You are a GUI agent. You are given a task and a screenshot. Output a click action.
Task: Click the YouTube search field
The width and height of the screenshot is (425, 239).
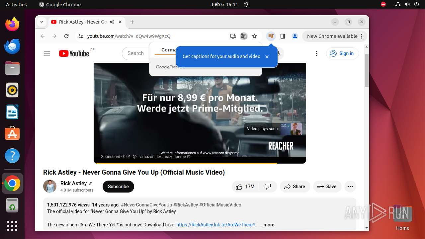[x=136, y=53]
